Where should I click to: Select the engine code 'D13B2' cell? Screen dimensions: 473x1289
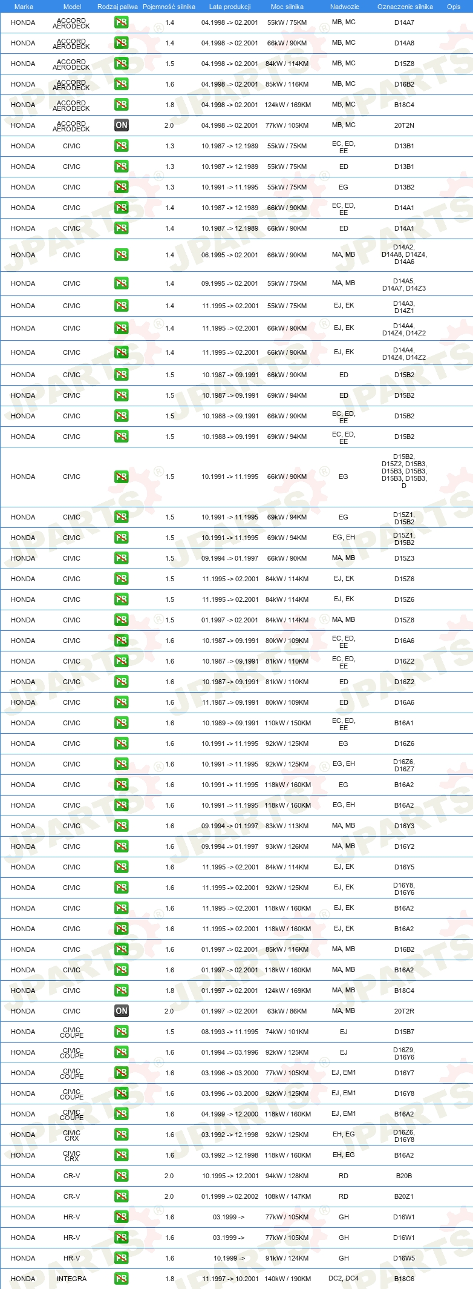pyautogui.click(x=404, y=187)
